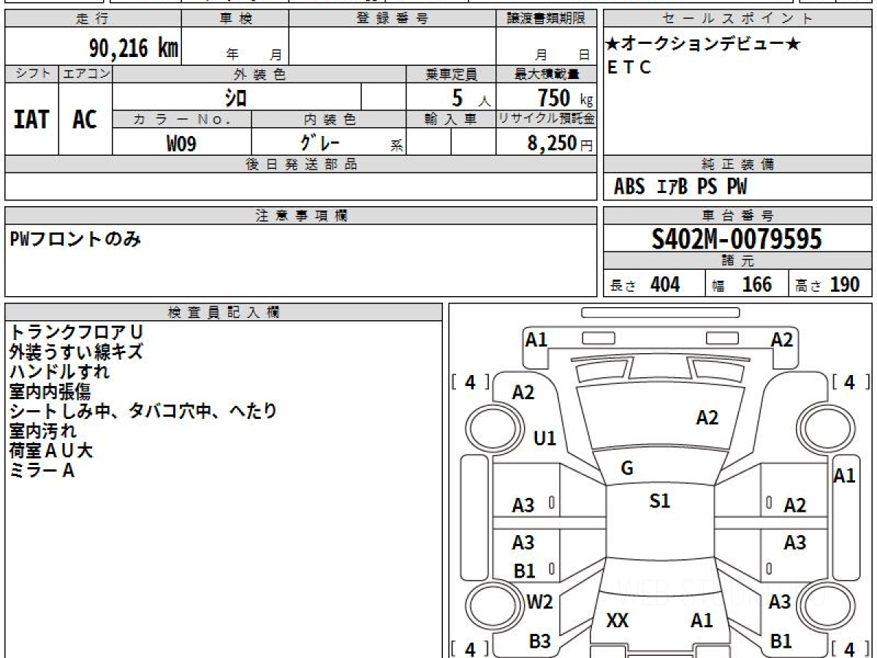Viewport: 877px width, 658px height.
Task: Select the seating capacity value 5 人
Action: [x=471, y=97]
